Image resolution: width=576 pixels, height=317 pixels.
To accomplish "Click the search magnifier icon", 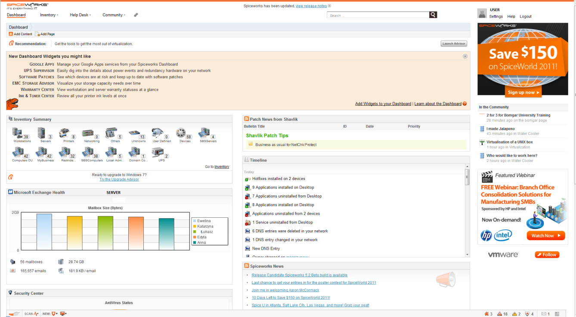I will pyautogui.click(x=433, y=15).
